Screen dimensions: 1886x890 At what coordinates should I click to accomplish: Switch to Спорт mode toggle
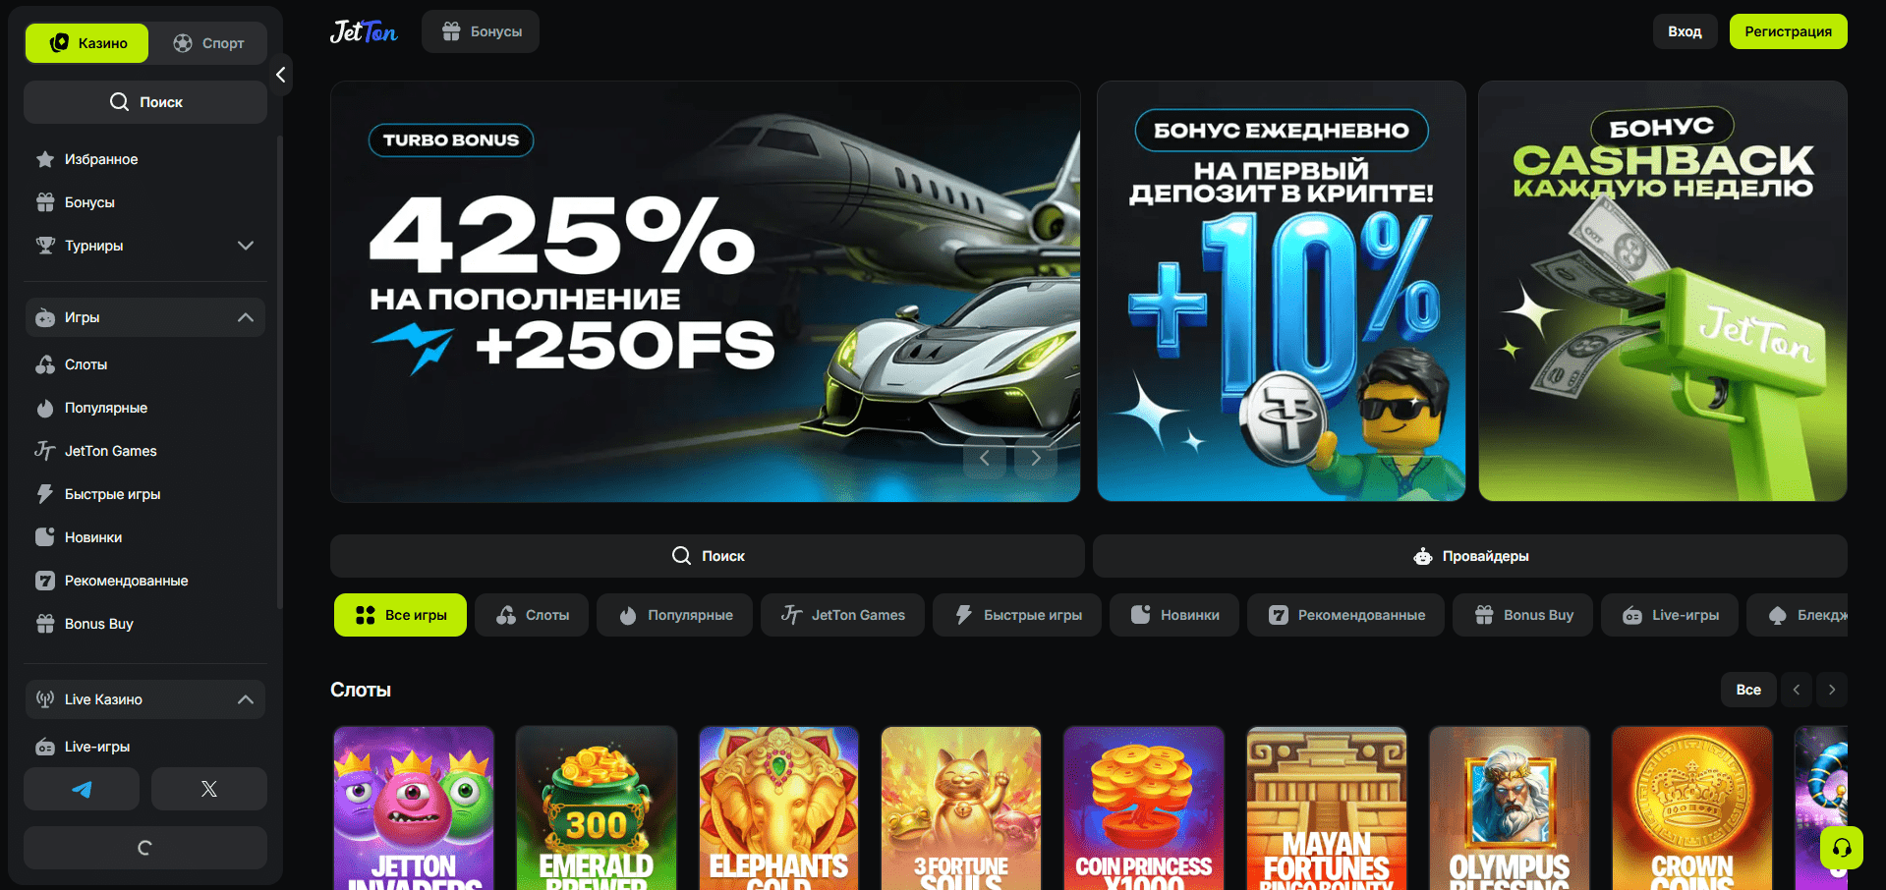click(x=208, y=43)
